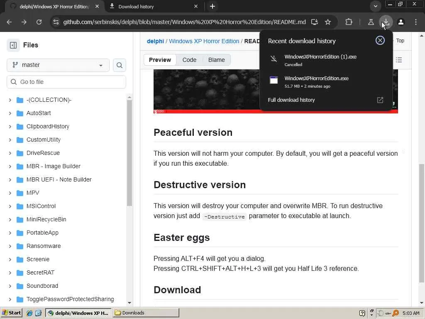Click the file search magnifier button
Screen dimensions: 425x319
(x=120, y=65)
